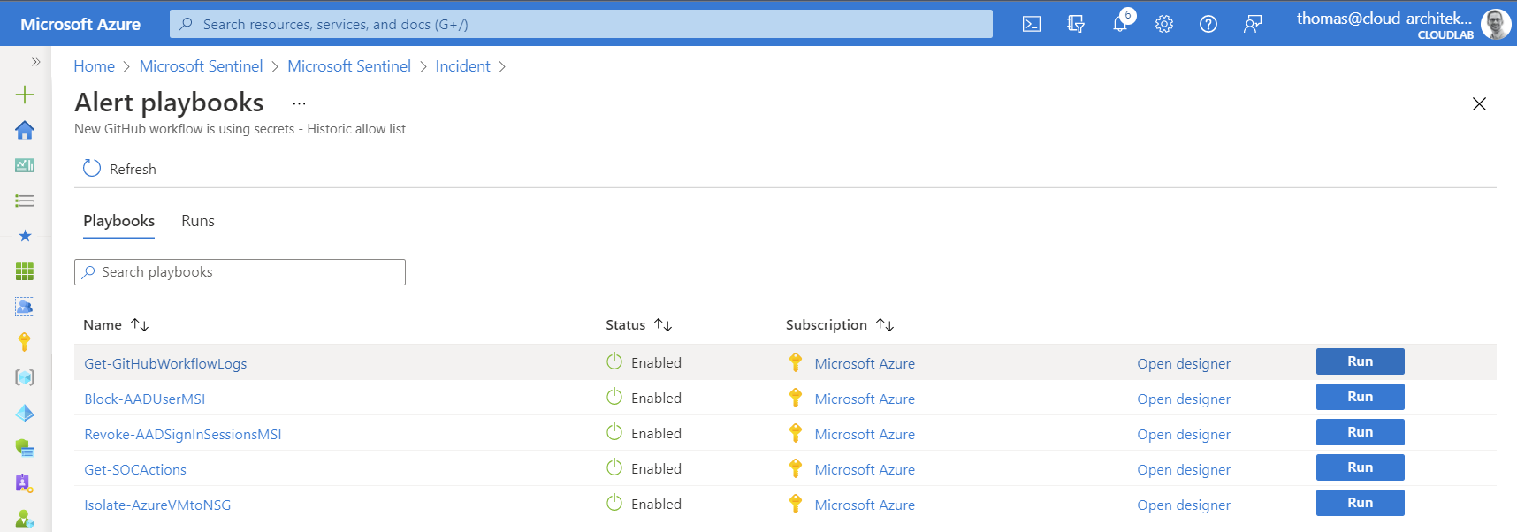
Task: Open Get-SOCActions playbook
Action: click(x=135, y=469)
